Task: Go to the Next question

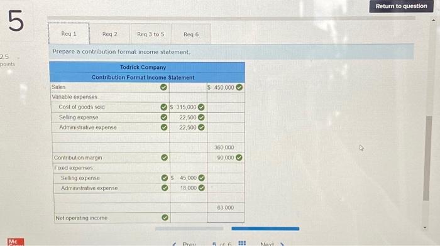Action: pyautogui.click(x=272, y=243)
